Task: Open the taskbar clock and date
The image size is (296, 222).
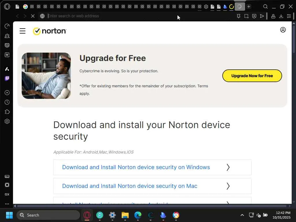Action: coord(282,215)
